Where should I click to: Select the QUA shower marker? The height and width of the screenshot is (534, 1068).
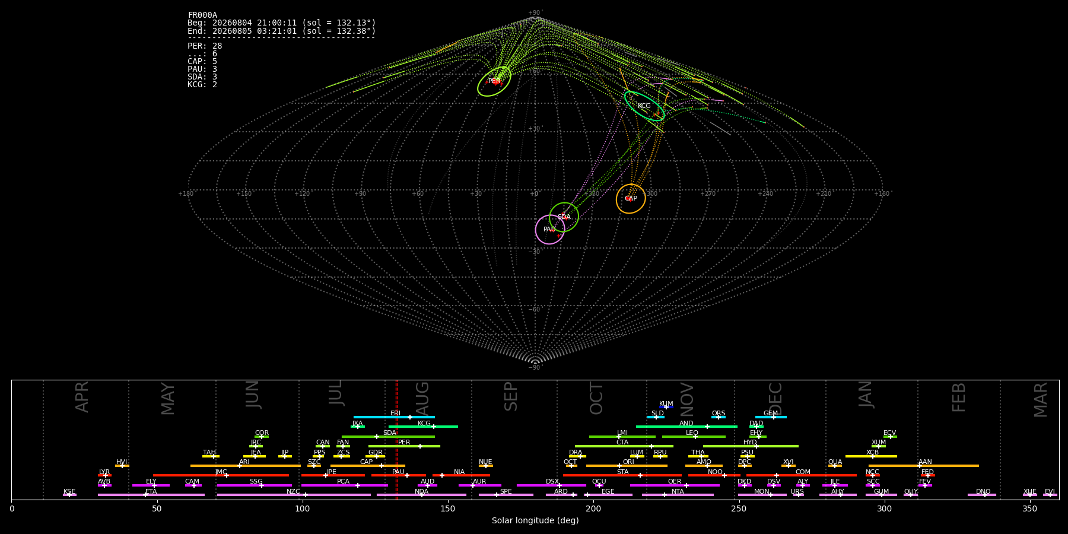click(x=835, y=466)
